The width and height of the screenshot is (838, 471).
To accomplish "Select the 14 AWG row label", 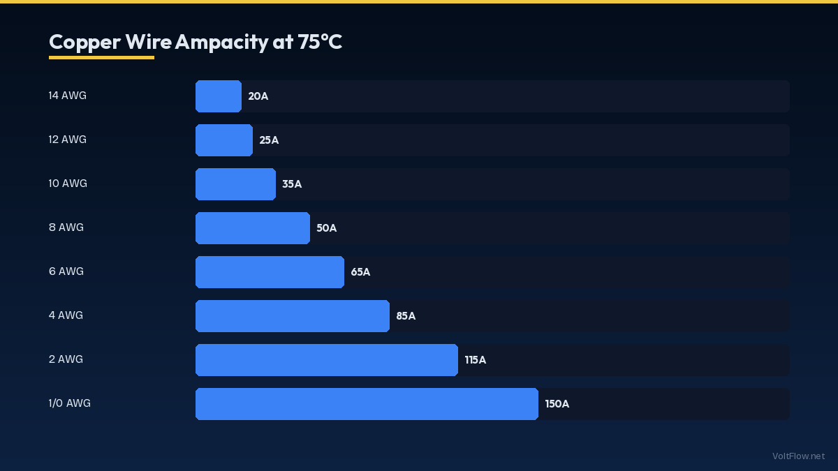I will pos(68,96).
